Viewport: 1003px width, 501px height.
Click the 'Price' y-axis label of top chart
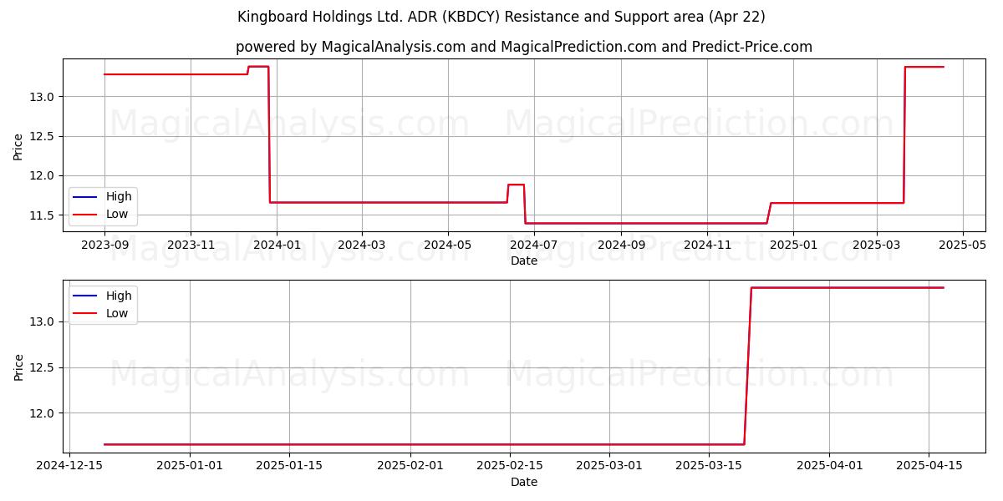coord(19,145)
